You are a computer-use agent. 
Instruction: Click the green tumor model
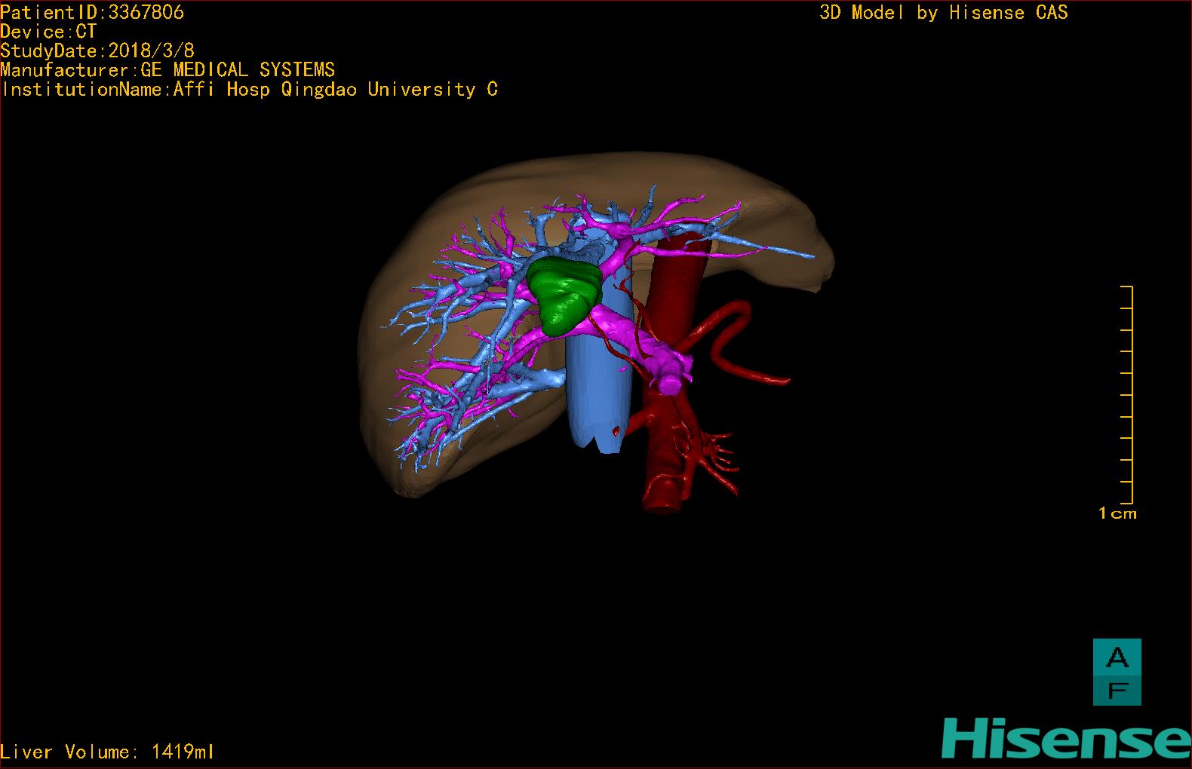(564, 295)
